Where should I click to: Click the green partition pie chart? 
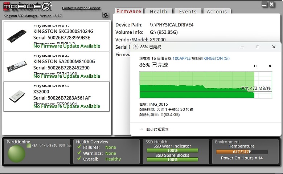click(16, 154)
